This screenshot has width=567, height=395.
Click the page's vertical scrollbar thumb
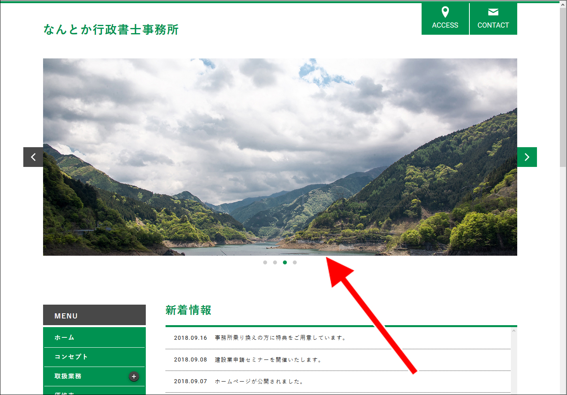563,87
